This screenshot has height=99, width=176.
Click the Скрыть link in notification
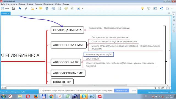pos(133,90)
